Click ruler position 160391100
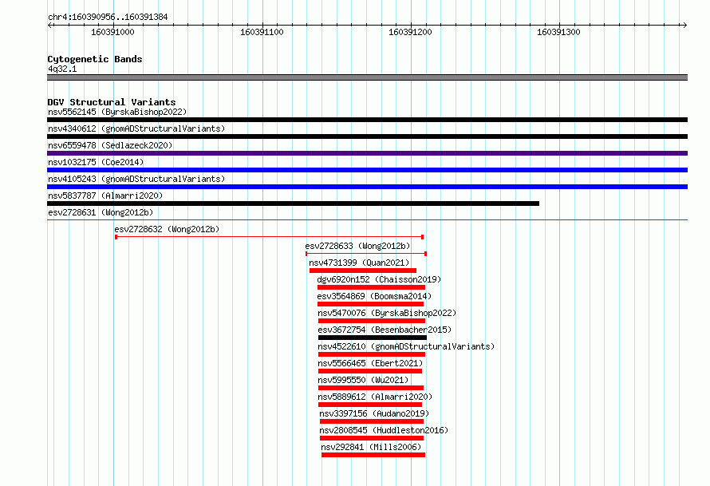The width and height of the screenshot is (710, 486). (262, 32)
